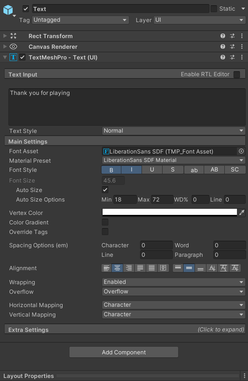The width and height of the screenshot is (248, 381).
Task: Click the Add Component button
Action: (x=124, y=352)
